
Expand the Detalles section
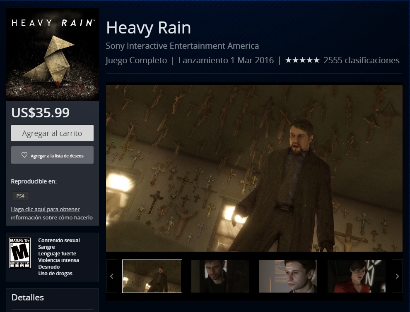[28, 298]
